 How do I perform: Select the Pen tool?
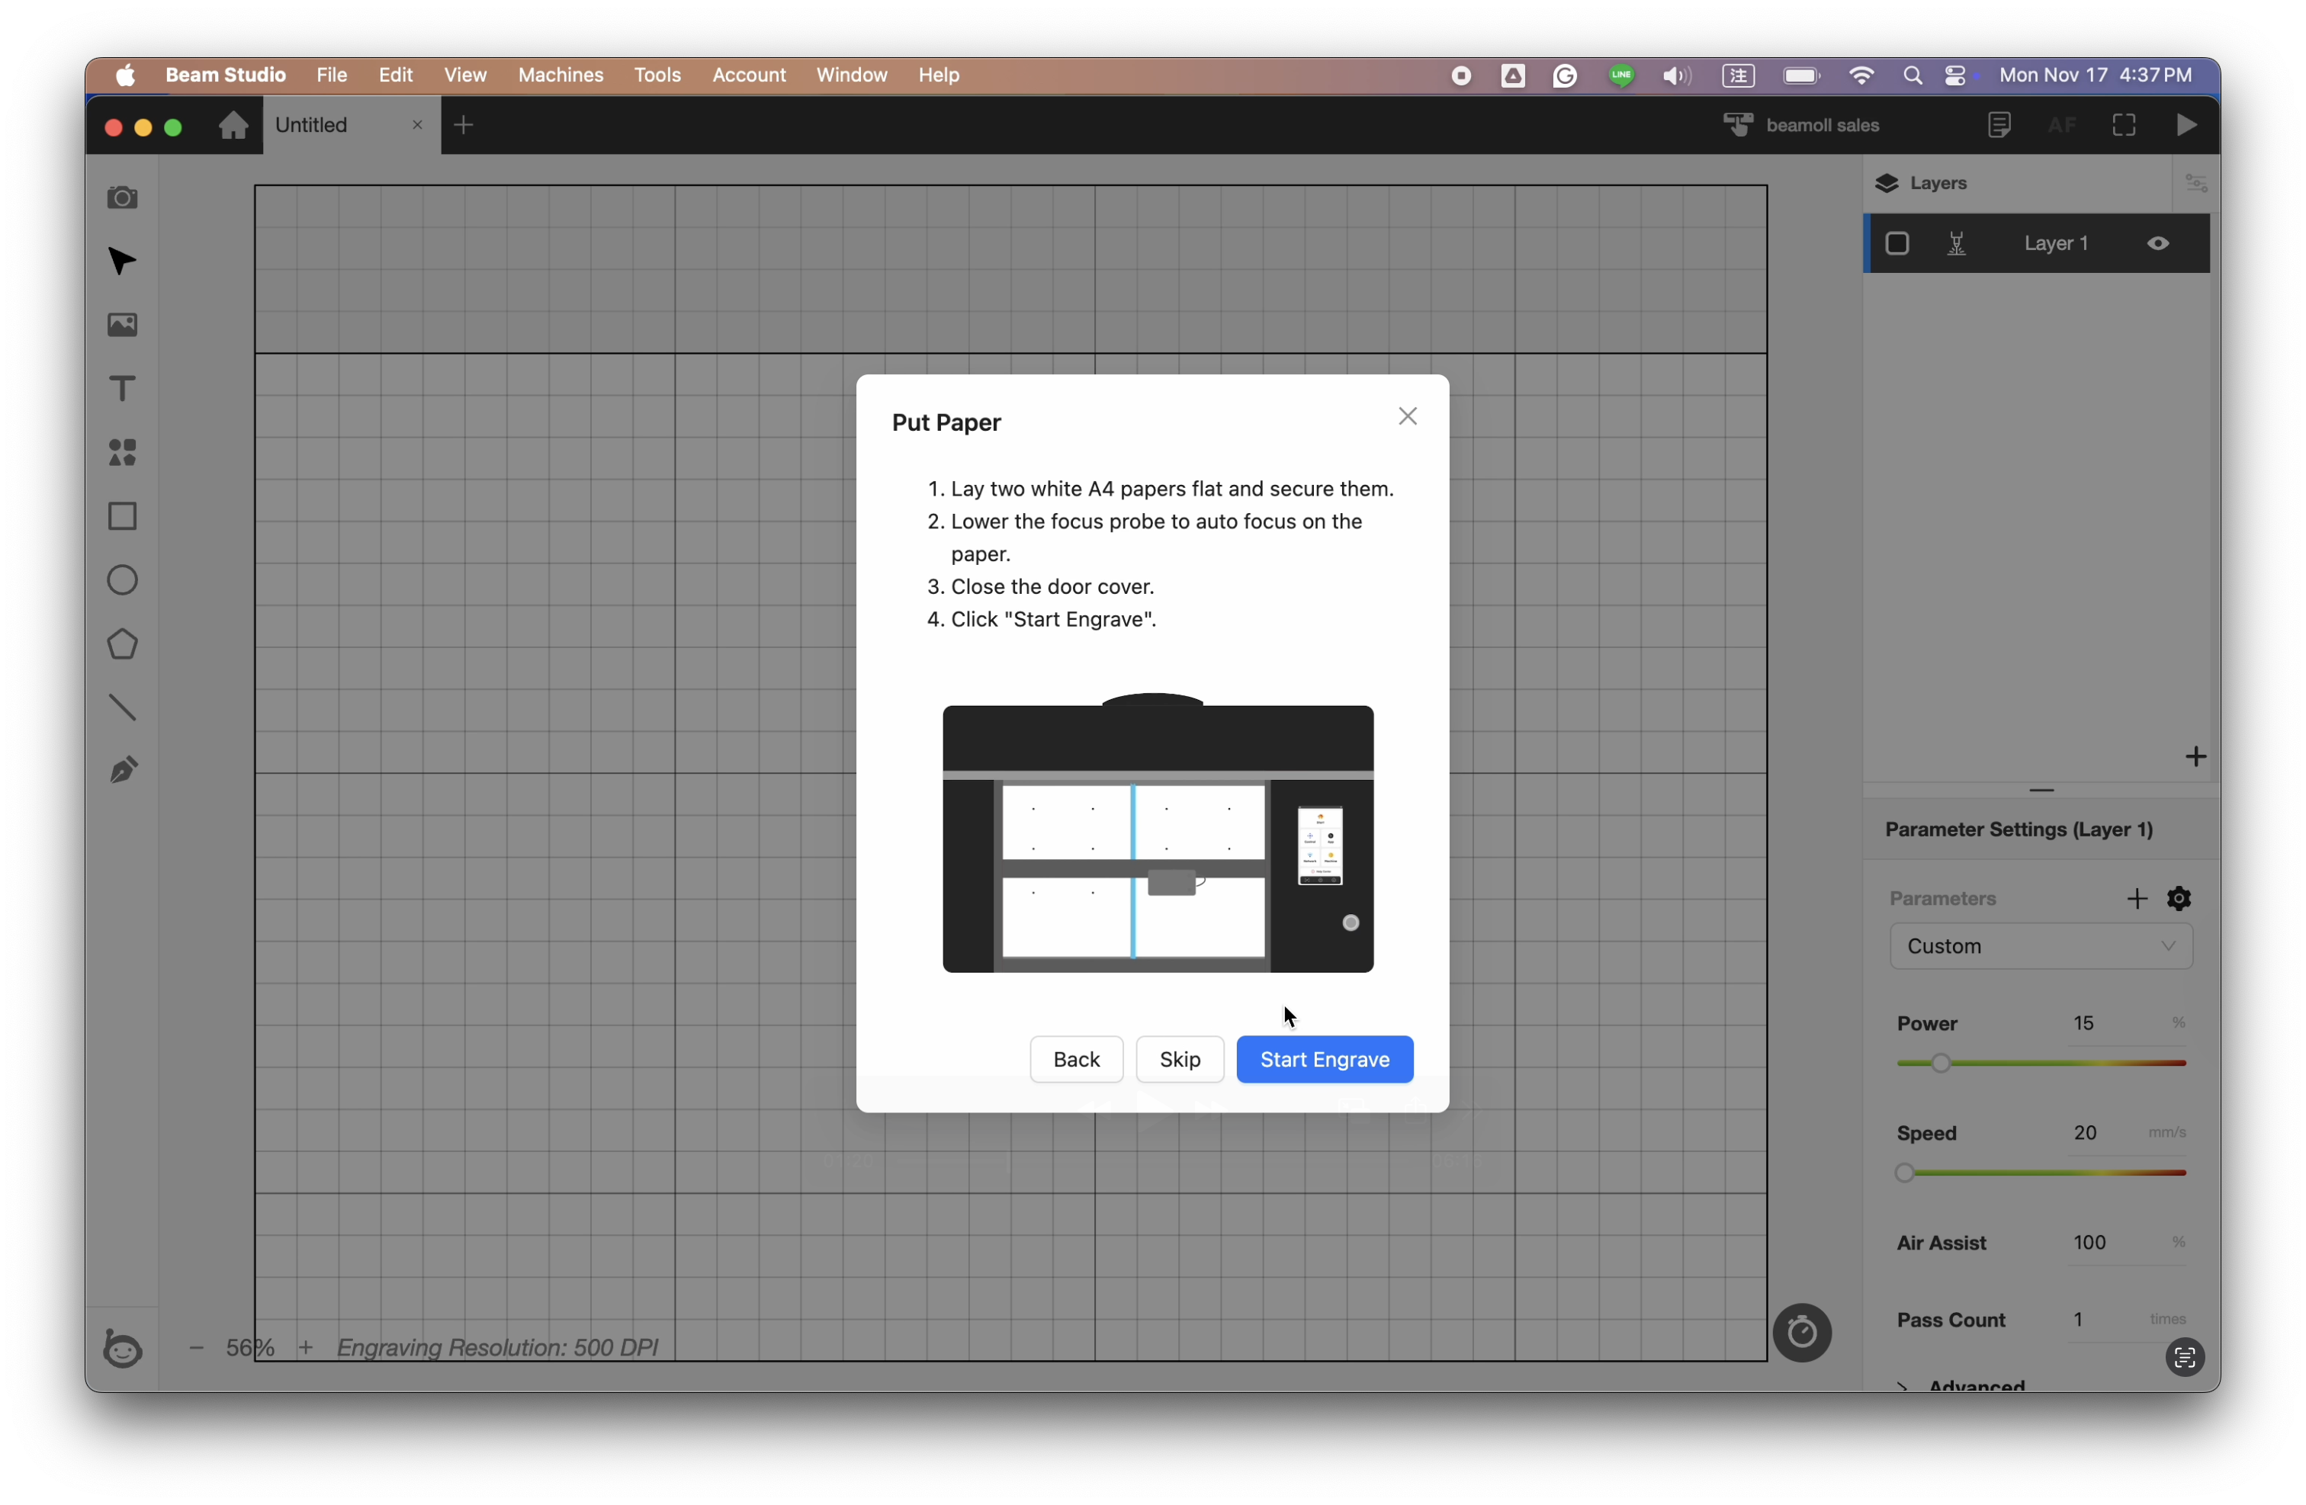click(122, 771)
